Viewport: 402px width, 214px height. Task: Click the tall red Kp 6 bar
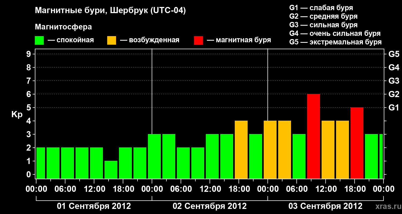click(x=314, y=136)
